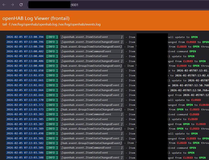Screen dimensions: 209x160
Task: Click green OPEN state on the 07:13:03.506 line
Action: (x=191, y=153)
